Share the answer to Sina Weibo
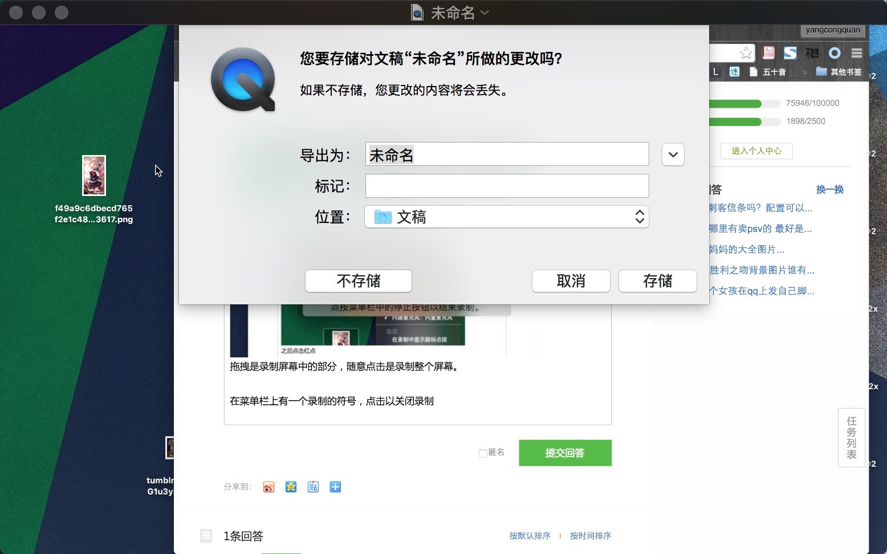This screenshot has height=554, width=887. coord(268,487)
